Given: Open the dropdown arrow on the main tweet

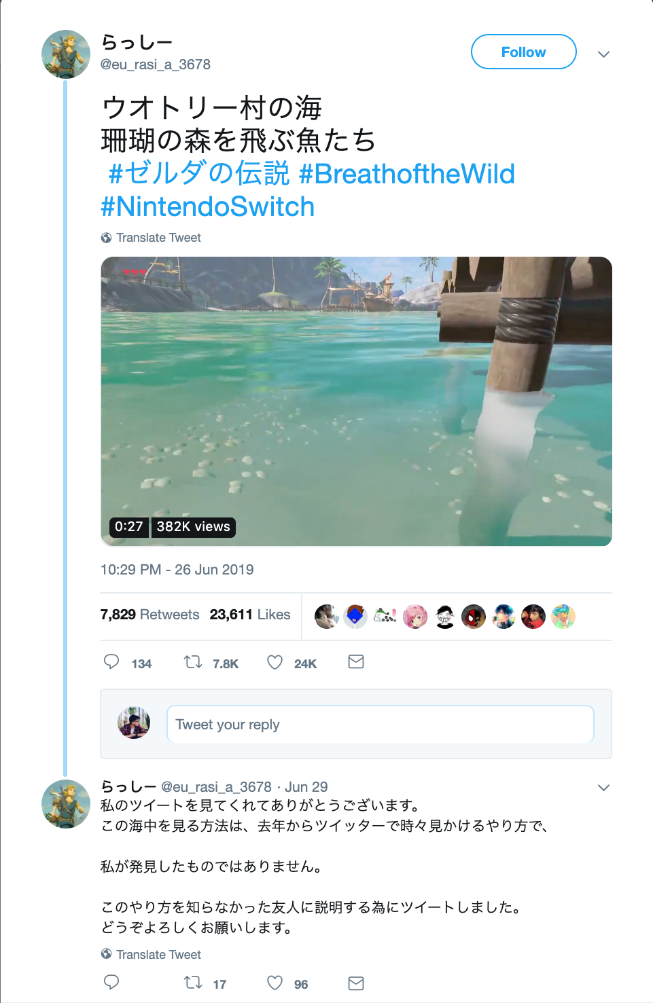Looking at the screenshot, I should (603, 54).
